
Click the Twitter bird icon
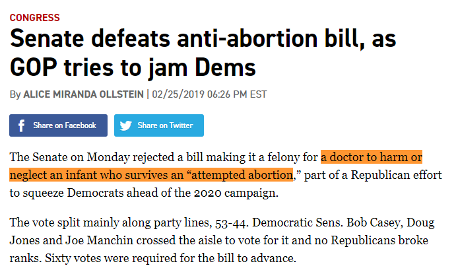tap(125, 125)
